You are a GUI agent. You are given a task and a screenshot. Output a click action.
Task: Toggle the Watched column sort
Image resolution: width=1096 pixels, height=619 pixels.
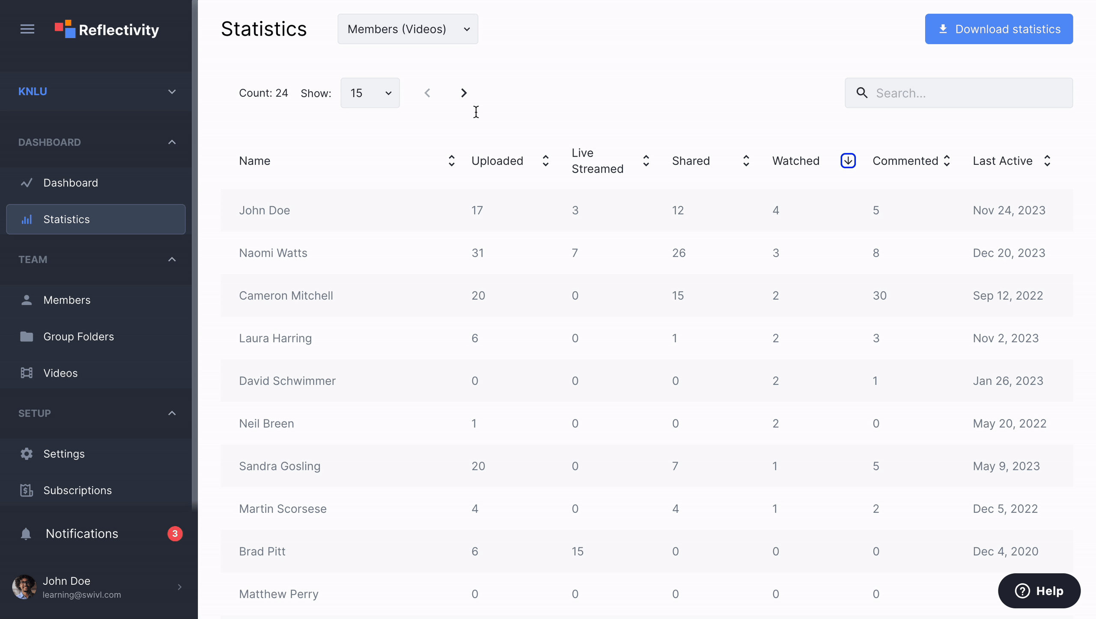click(x=848, y=161)
